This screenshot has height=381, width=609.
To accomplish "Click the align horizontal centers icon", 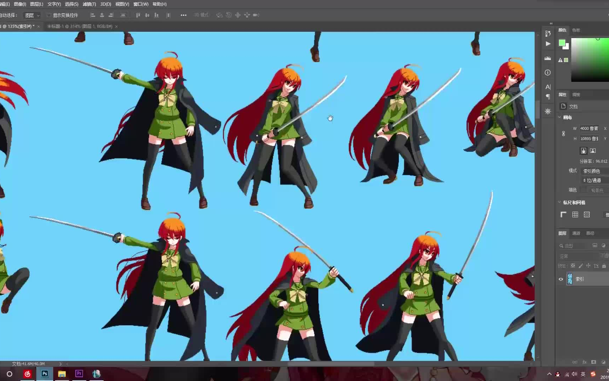I will (x=102, y=15).
